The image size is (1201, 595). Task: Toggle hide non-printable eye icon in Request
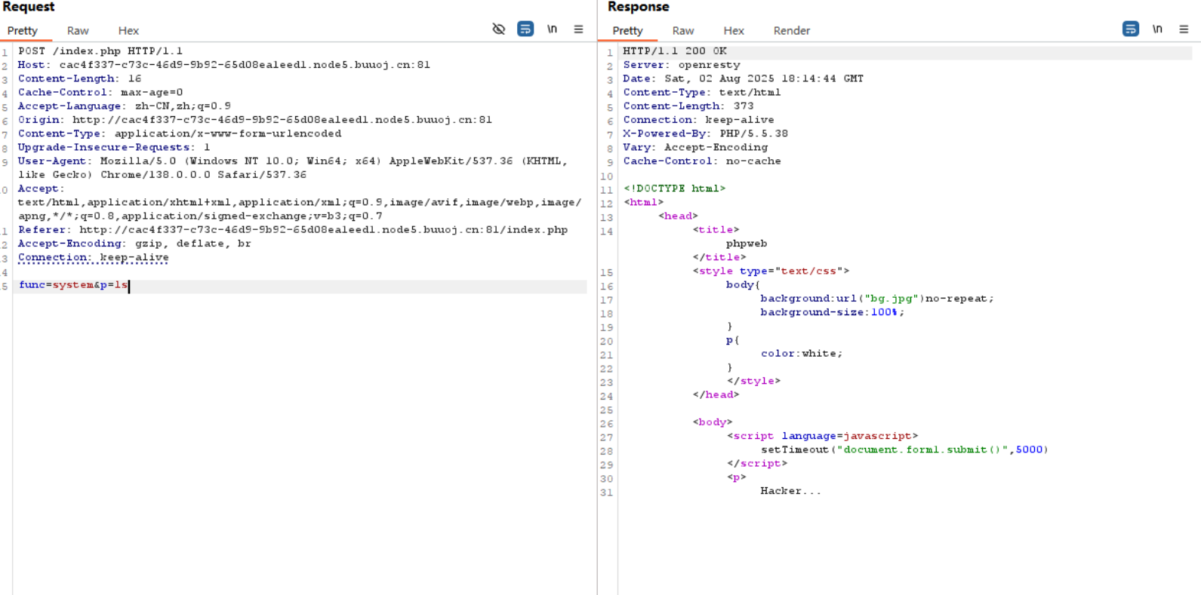pyautogui.click(x=498, y=29)
